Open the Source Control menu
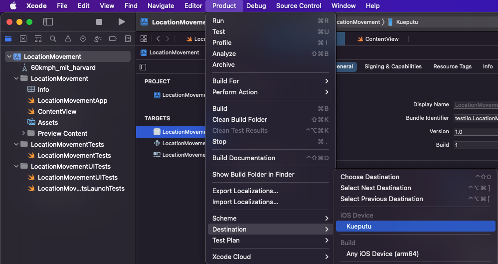This screenshot has width=498, height=264. pyautogui.click(x=299, y=5)
